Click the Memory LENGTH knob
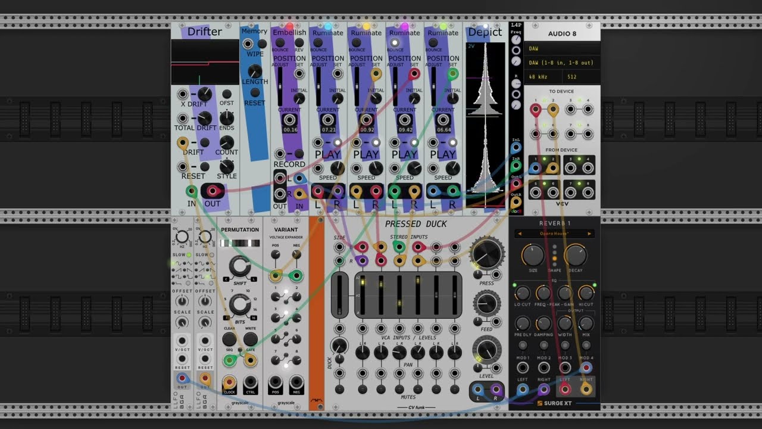 (255, 70)
